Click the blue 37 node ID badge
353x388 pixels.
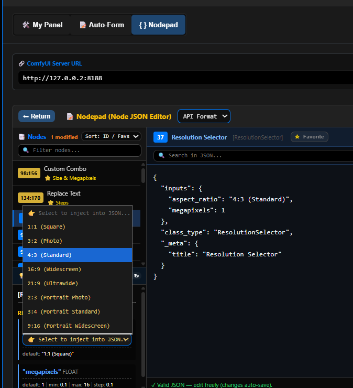[160, 137]
